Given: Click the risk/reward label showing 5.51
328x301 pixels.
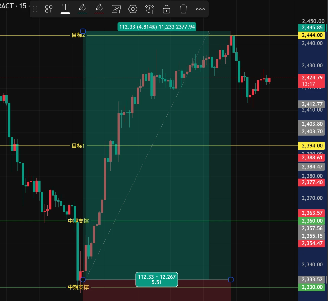Looking at the screenshot, I should (157, 279).
